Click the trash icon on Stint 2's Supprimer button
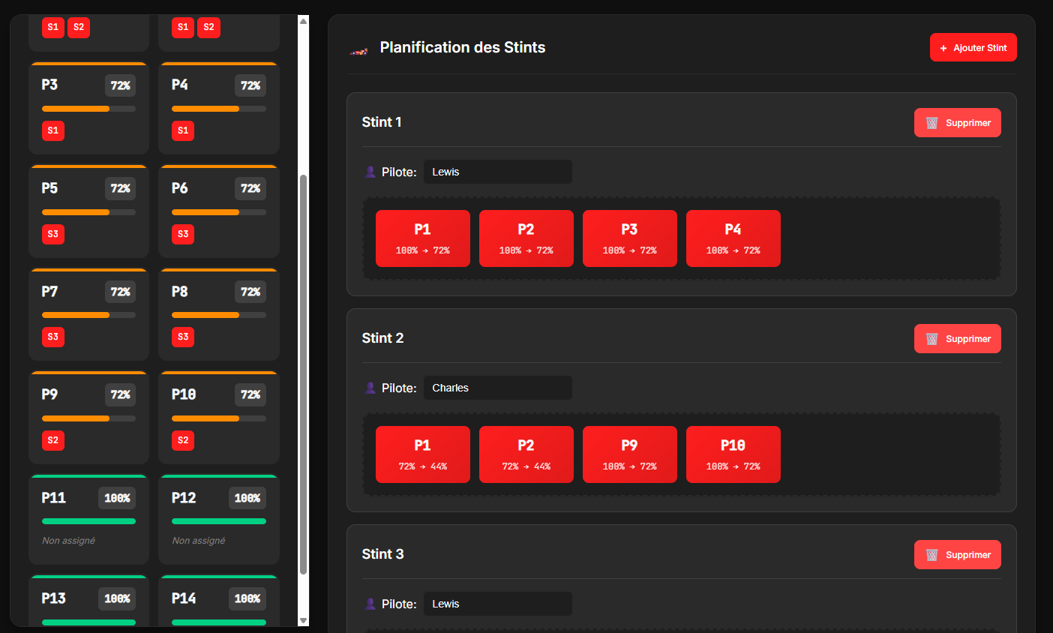The image size is (1053, 633). [932, 338]
